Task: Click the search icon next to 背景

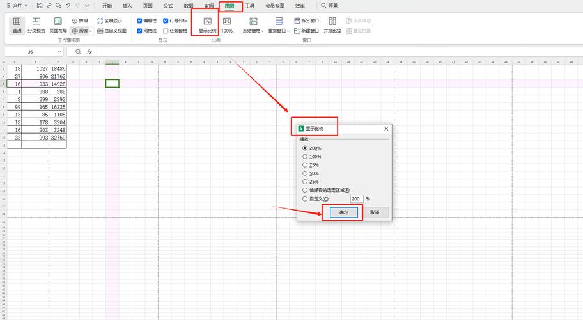Action: point(324,6)
